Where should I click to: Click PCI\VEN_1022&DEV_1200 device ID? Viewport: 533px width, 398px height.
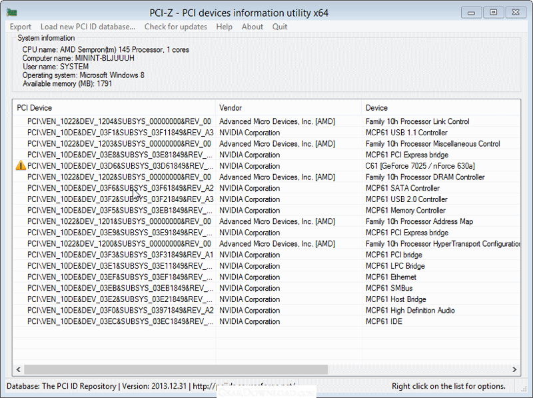coord(119,243)
